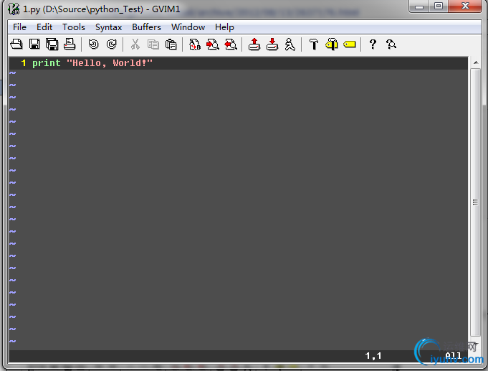Open the Help menu
This screenshot has height=371, width=488.
coord(224,27)
